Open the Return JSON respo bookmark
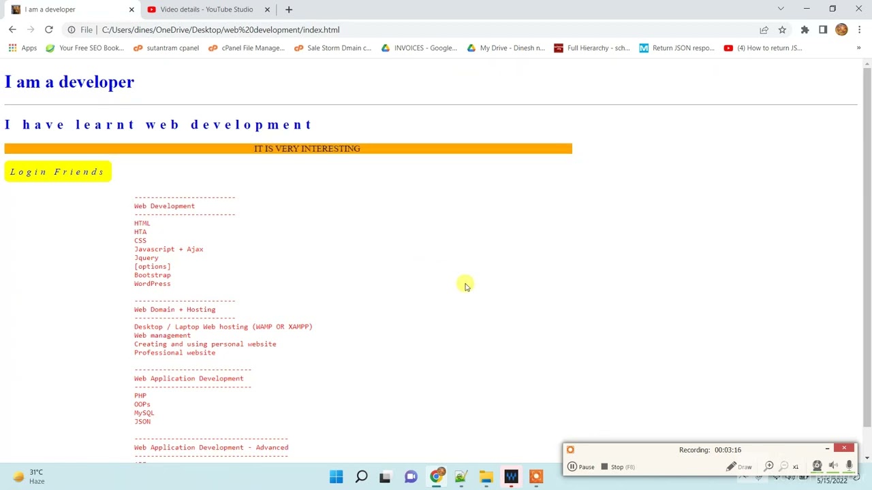872x490 pixels. point(676,48)
